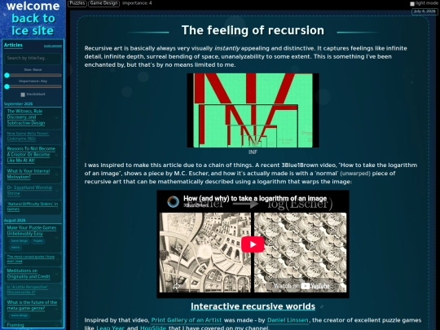Adjust the Size filter slider
Viewport: 440px width, 330px height.
click(33, 75)
